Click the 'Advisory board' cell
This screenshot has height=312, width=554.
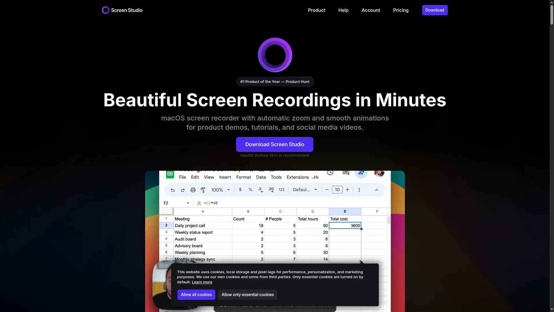[x=203, y=246]
